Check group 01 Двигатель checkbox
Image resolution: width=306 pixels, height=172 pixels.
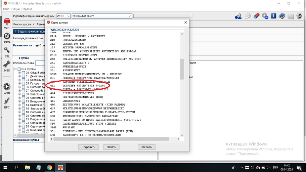point(24,76)
